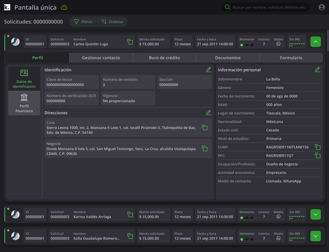
Task: Click the Momento progress indicator in Karina's row
Action: (247, 218)
